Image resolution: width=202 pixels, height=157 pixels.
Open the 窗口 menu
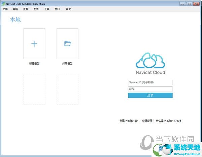(57, 9)
